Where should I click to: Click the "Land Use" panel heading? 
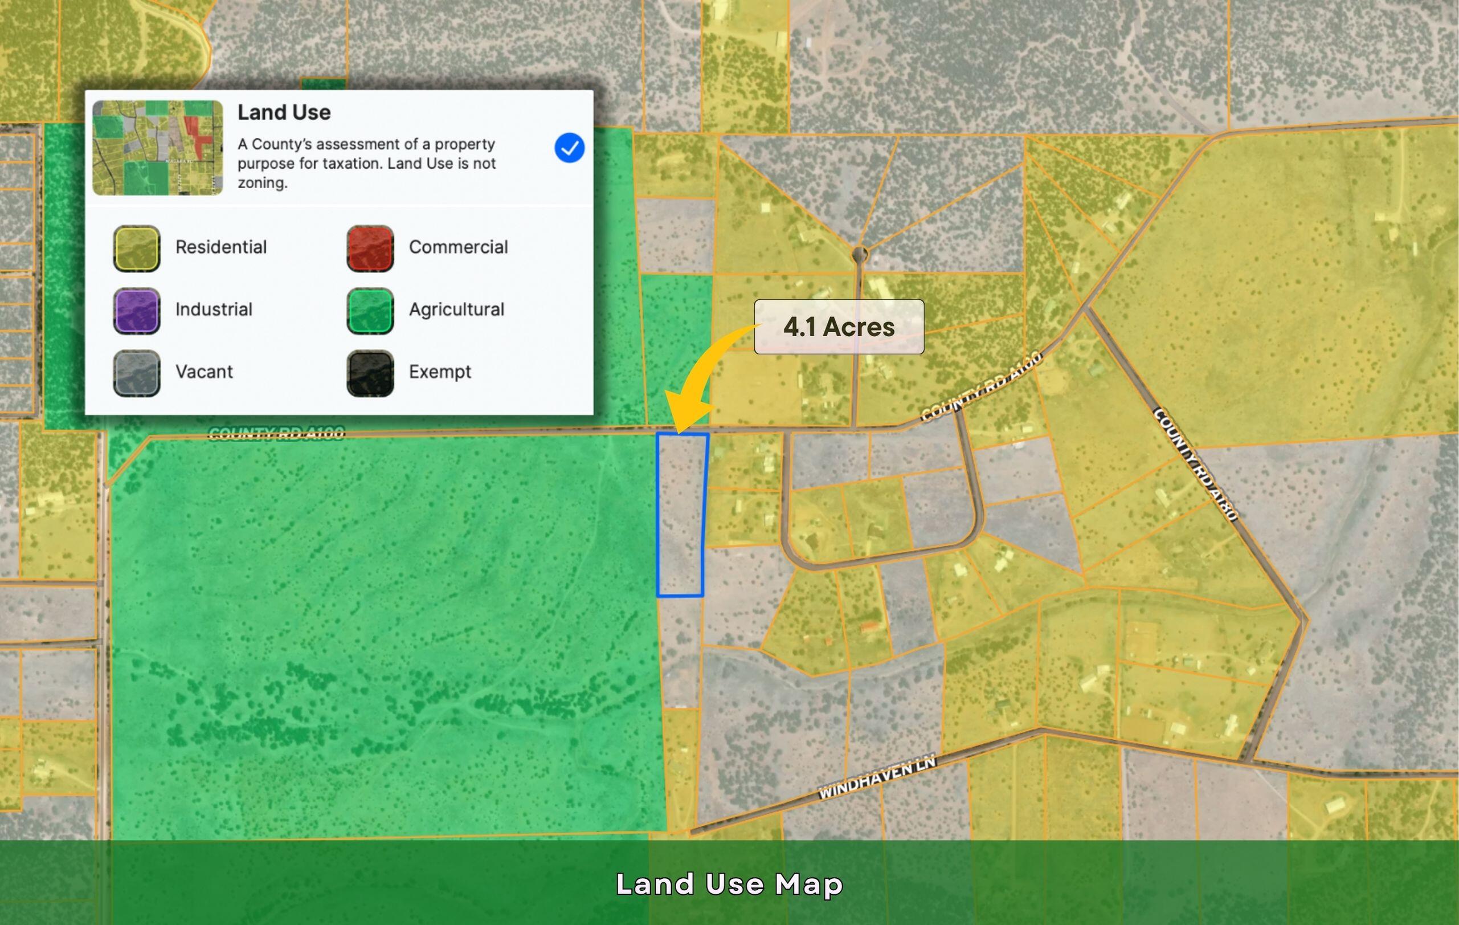click(x=284, y=112)
